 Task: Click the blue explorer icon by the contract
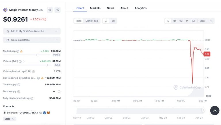click(44, 113)
